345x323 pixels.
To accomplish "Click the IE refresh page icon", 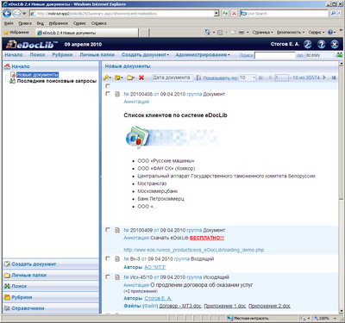I will click(x=225, y=13).
